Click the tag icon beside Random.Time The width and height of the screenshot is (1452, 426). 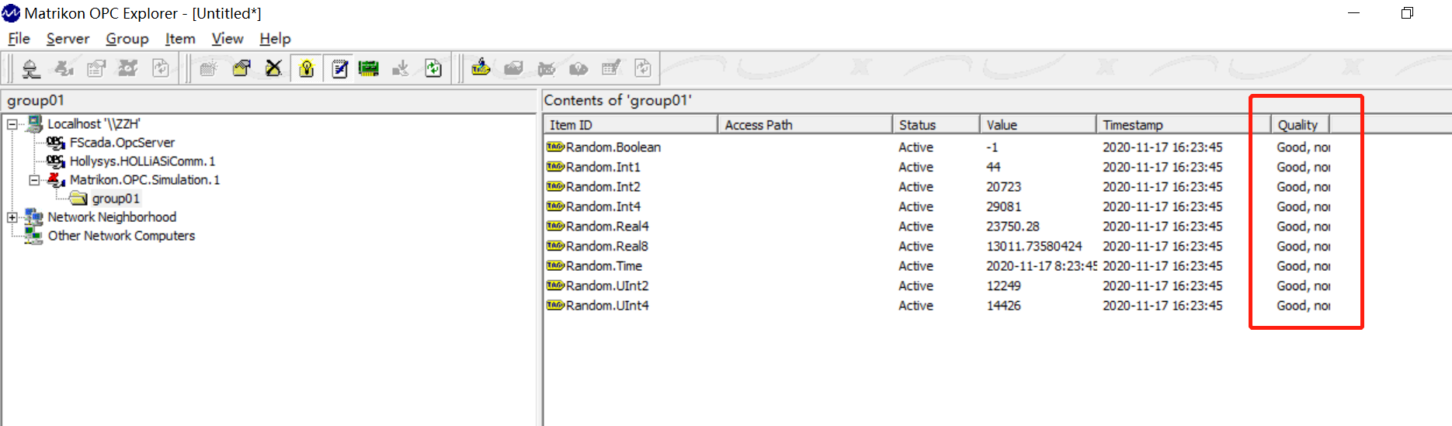(x=554, y=265)
